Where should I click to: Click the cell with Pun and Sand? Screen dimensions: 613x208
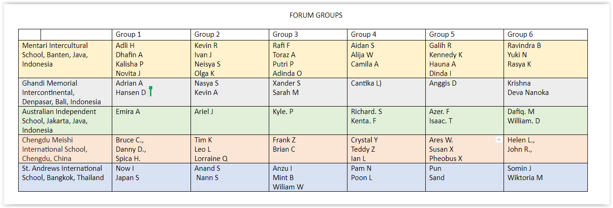pos(464,177)
